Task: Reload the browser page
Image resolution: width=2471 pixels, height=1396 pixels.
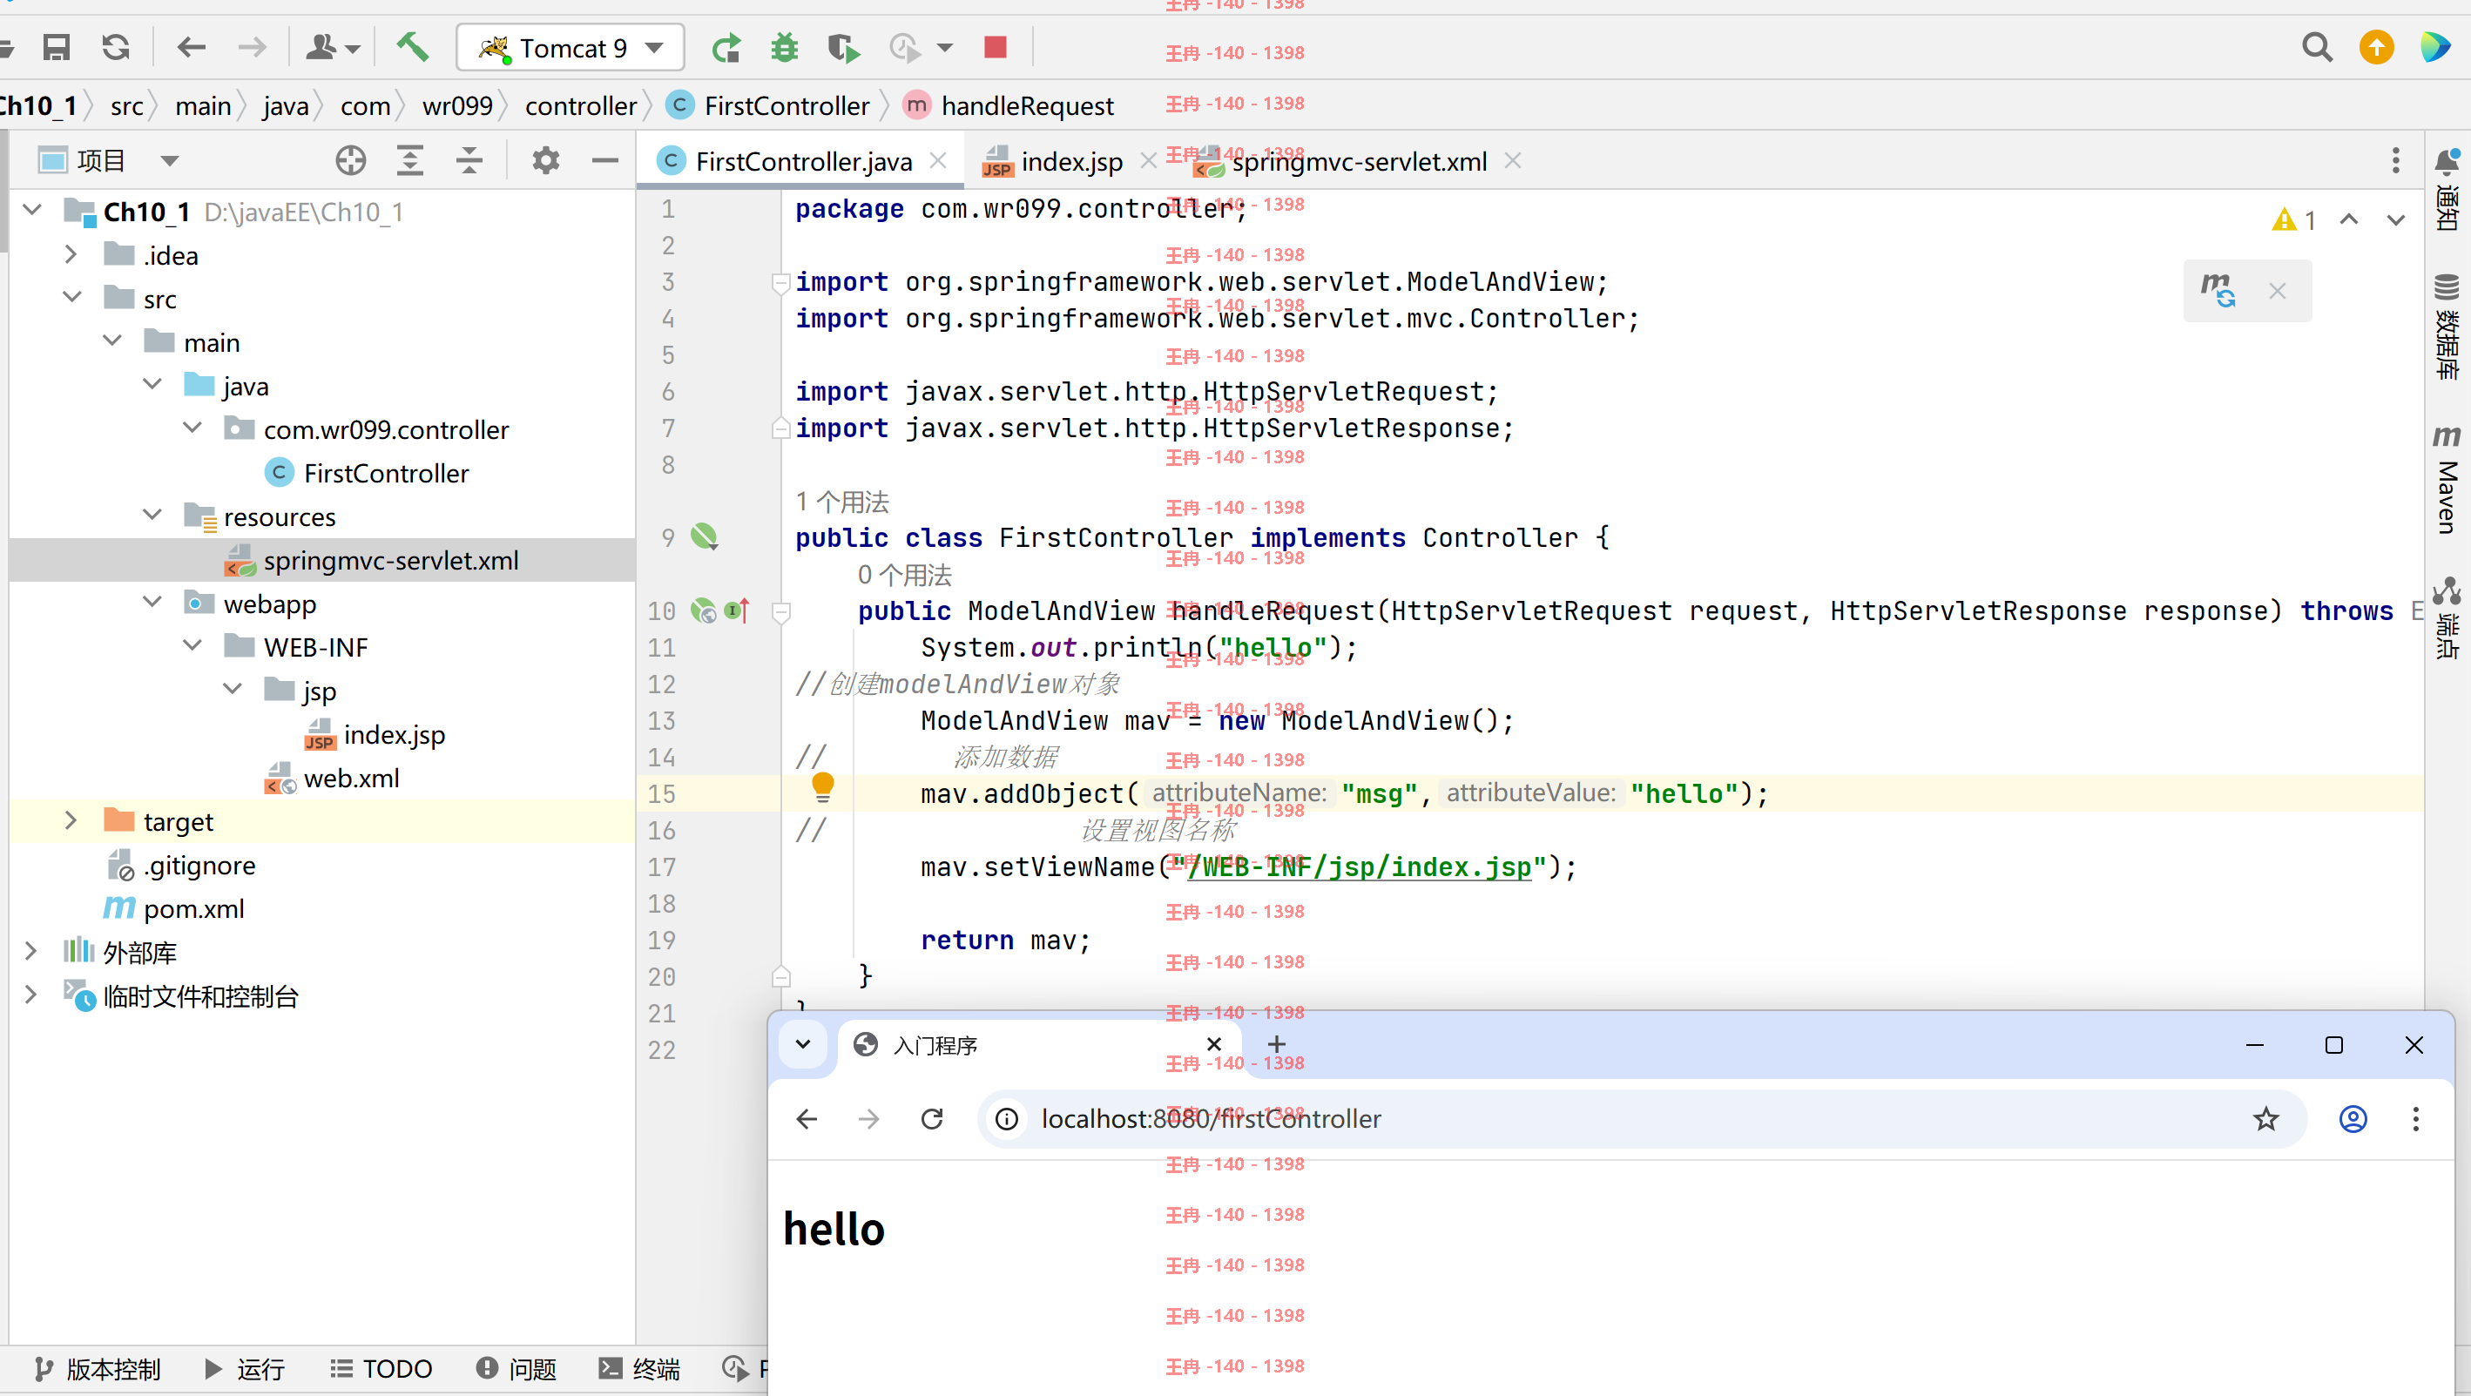Action: [x=931, y=1118]
